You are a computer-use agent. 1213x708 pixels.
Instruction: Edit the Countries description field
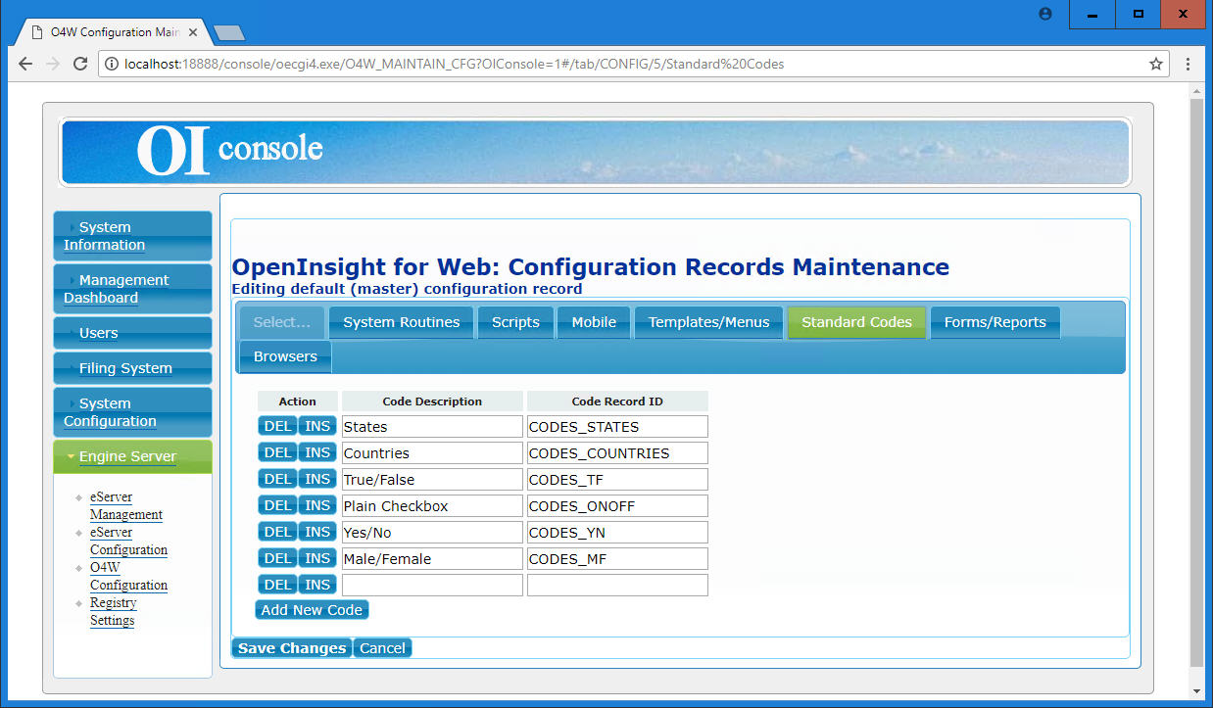point(432,453)
